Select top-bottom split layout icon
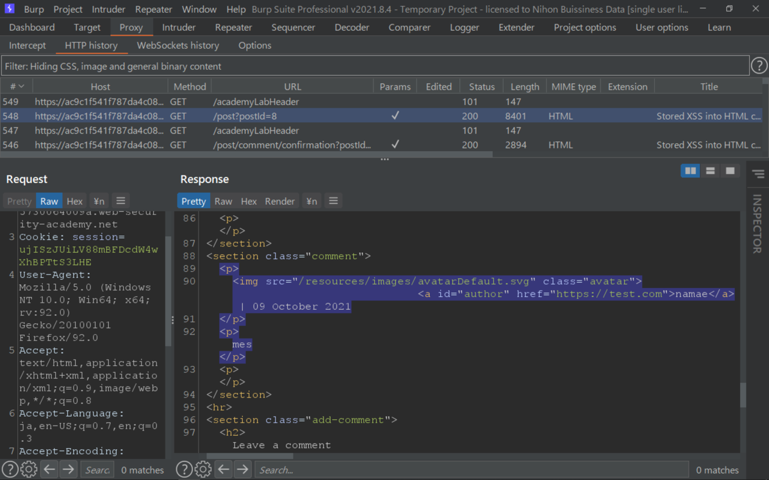This screenshot has height=480, width=769. coord(710,171)
